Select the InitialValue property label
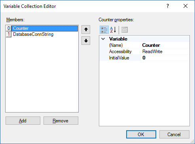Screen dimensions: 195x144 click(119, 58)
